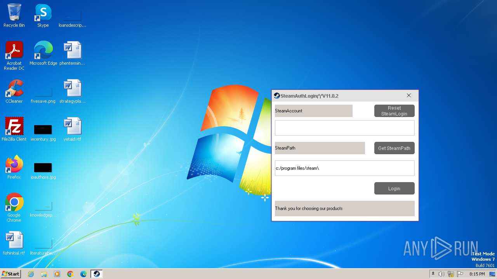Open Google Chrome from the taskbar
This screenshot has width=497, height=279.
(x=70, y=274)
